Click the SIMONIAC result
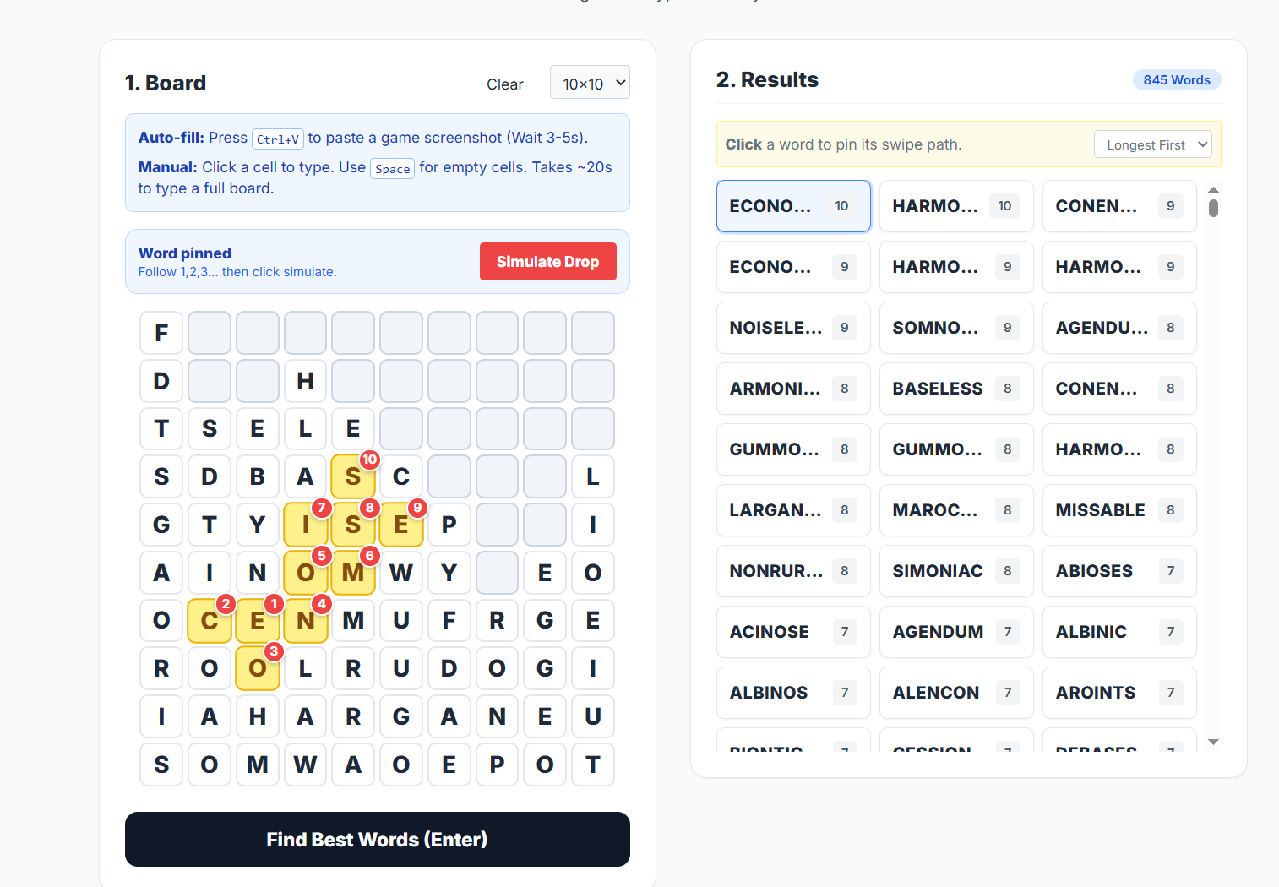The width and height of the screenshot is (1279, 887). pos(955,570)
